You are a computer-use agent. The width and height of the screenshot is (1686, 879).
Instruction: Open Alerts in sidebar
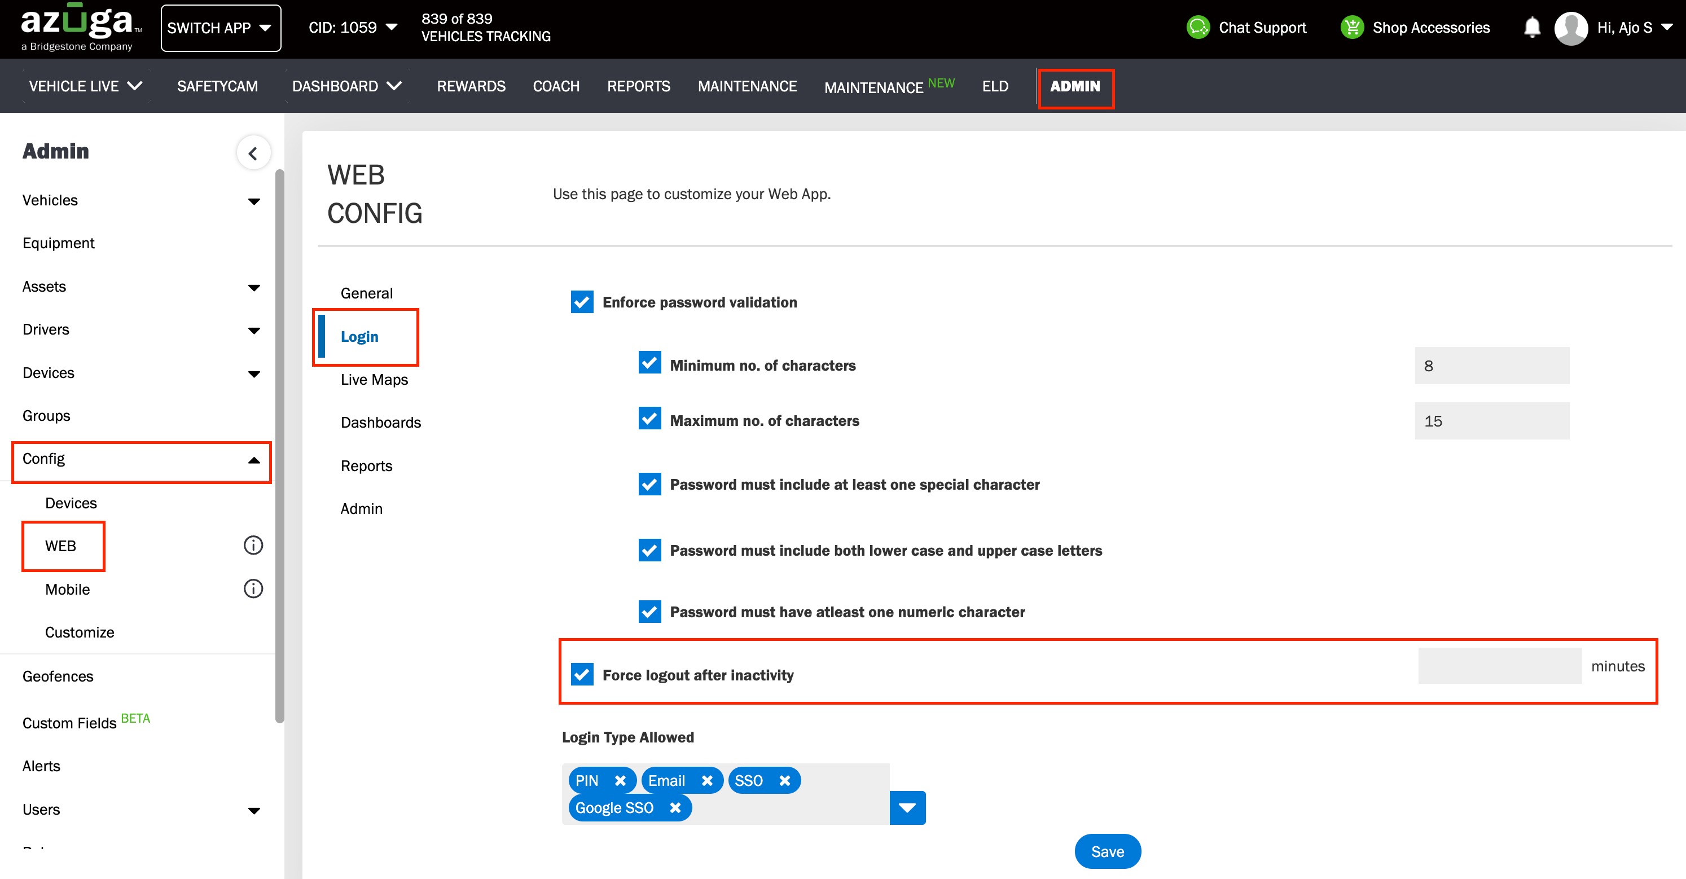41,766
